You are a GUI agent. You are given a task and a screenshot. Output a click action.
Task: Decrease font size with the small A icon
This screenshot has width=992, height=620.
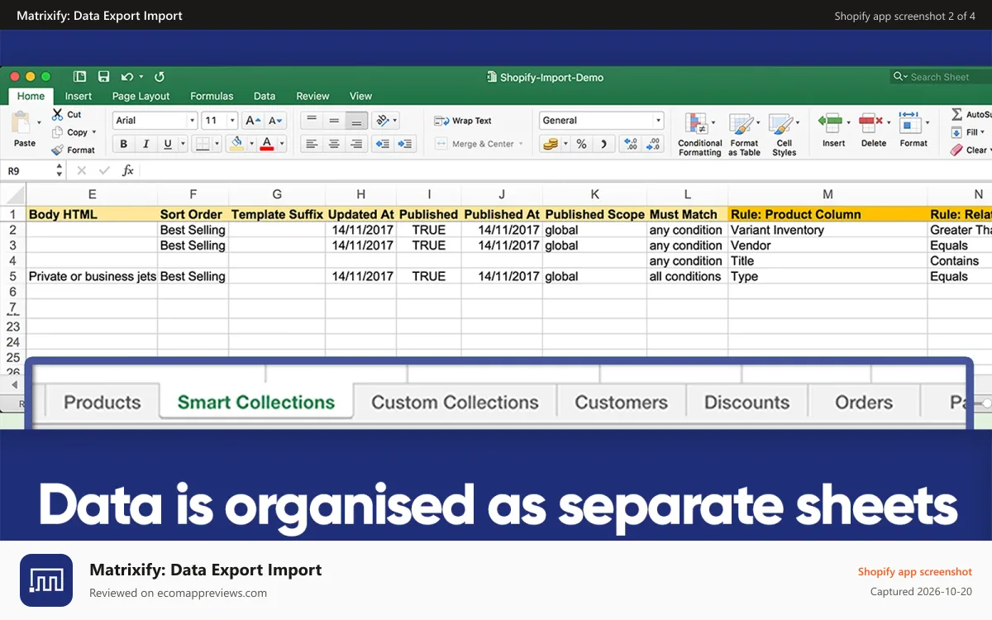pyautogui.click(x=275, y=121)
